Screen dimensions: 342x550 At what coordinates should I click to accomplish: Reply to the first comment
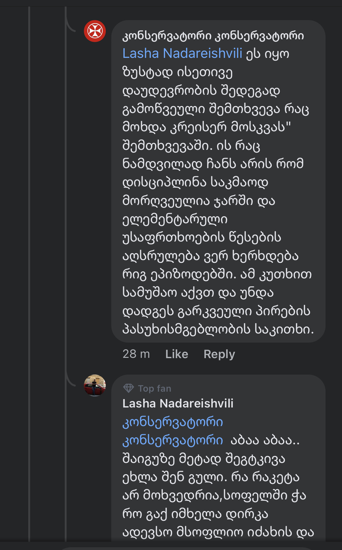(219, 354)
